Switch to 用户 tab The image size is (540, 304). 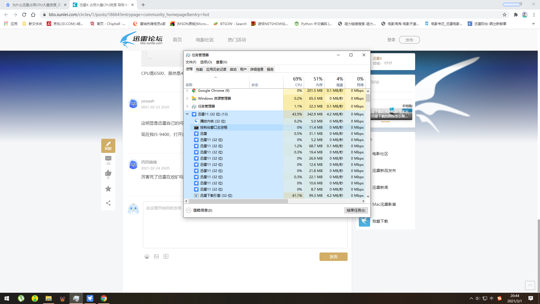(x=243, y=69)
